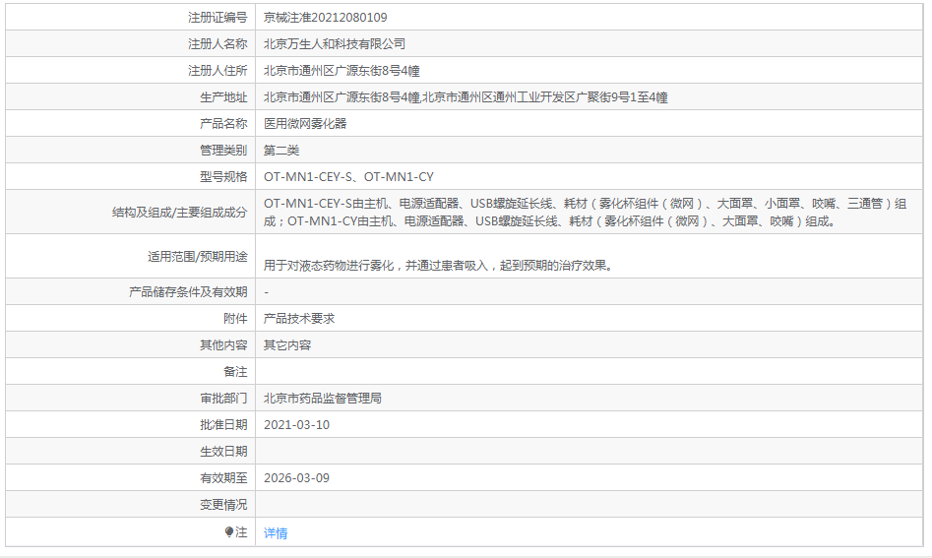Select model spec OT-MN1-CEY-S、OT-MN1-CY
This screenshot has width=932, height=558.
[348, 177]
